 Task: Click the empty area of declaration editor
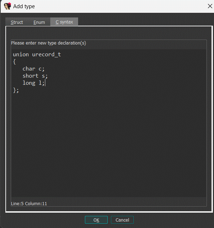(x=107, y=142)
